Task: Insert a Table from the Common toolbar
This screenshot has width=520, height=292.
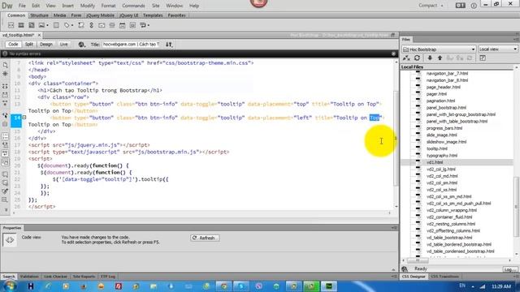Action: (x=56, y=25)
